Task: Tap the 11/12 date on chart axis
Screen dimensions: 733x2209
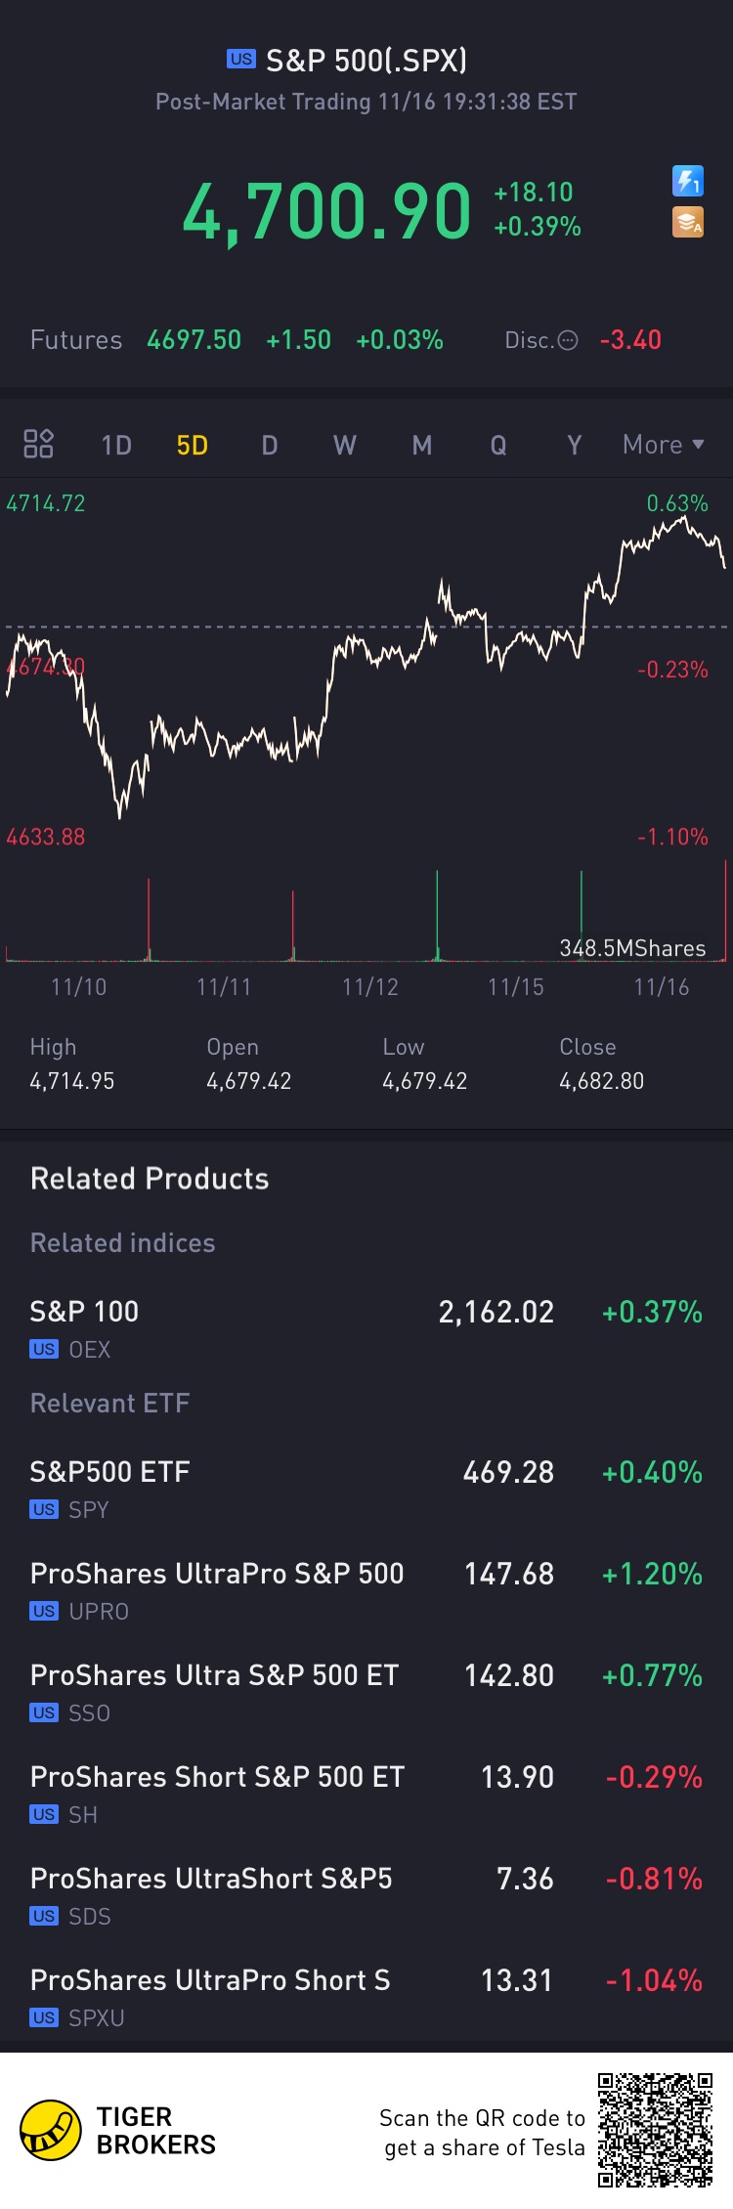Action: click(370, 987)
